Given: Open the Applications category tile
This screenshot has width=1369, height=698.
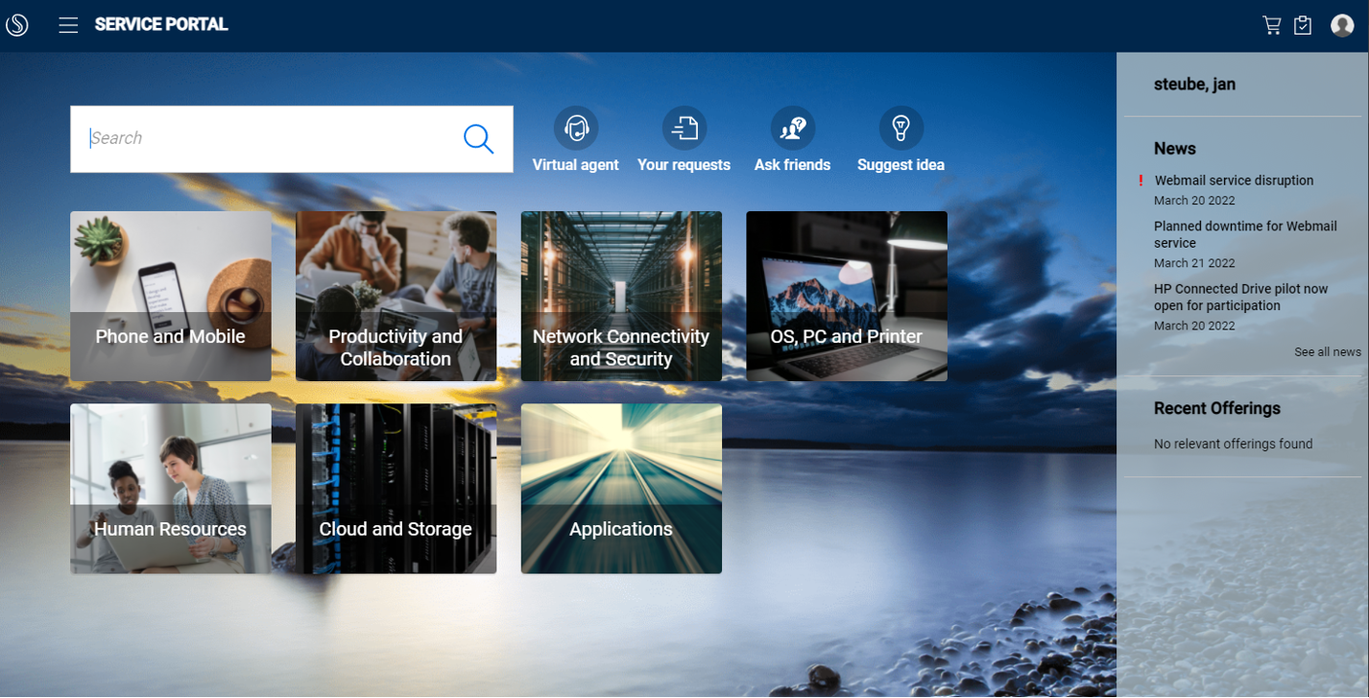Looking at the screenshot, I should click(621, 489).
